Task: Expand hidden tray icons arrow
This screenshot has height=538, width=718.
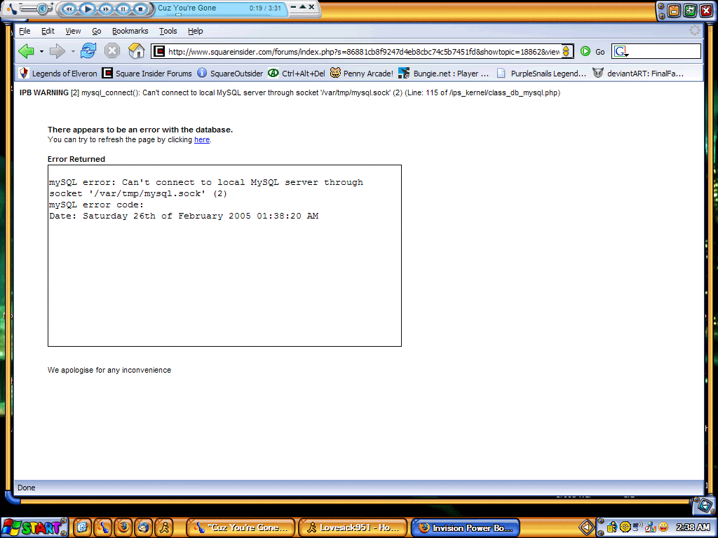Action: click(x=587, y=528)
